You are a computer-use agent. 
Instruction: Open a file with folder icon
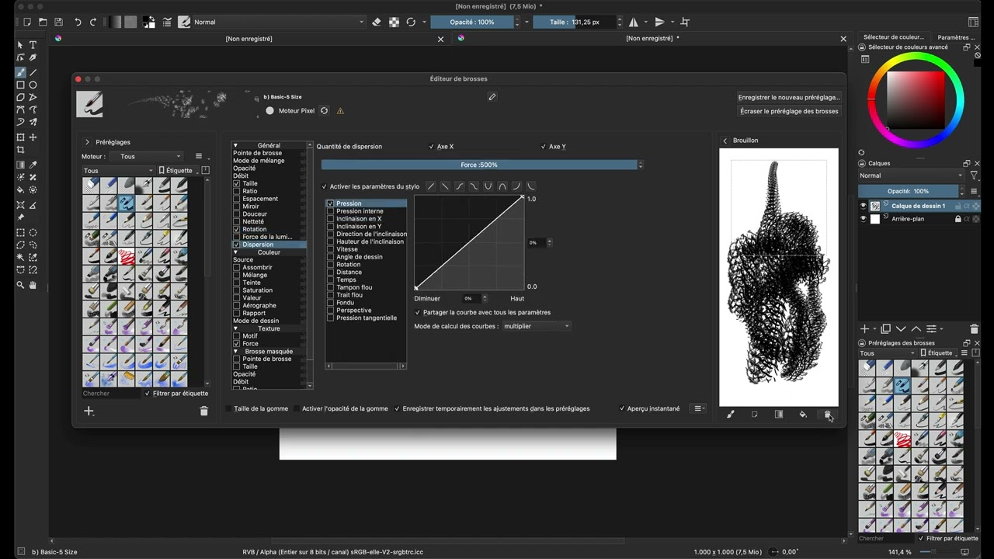pyautogui.click(x=43, y=22)
